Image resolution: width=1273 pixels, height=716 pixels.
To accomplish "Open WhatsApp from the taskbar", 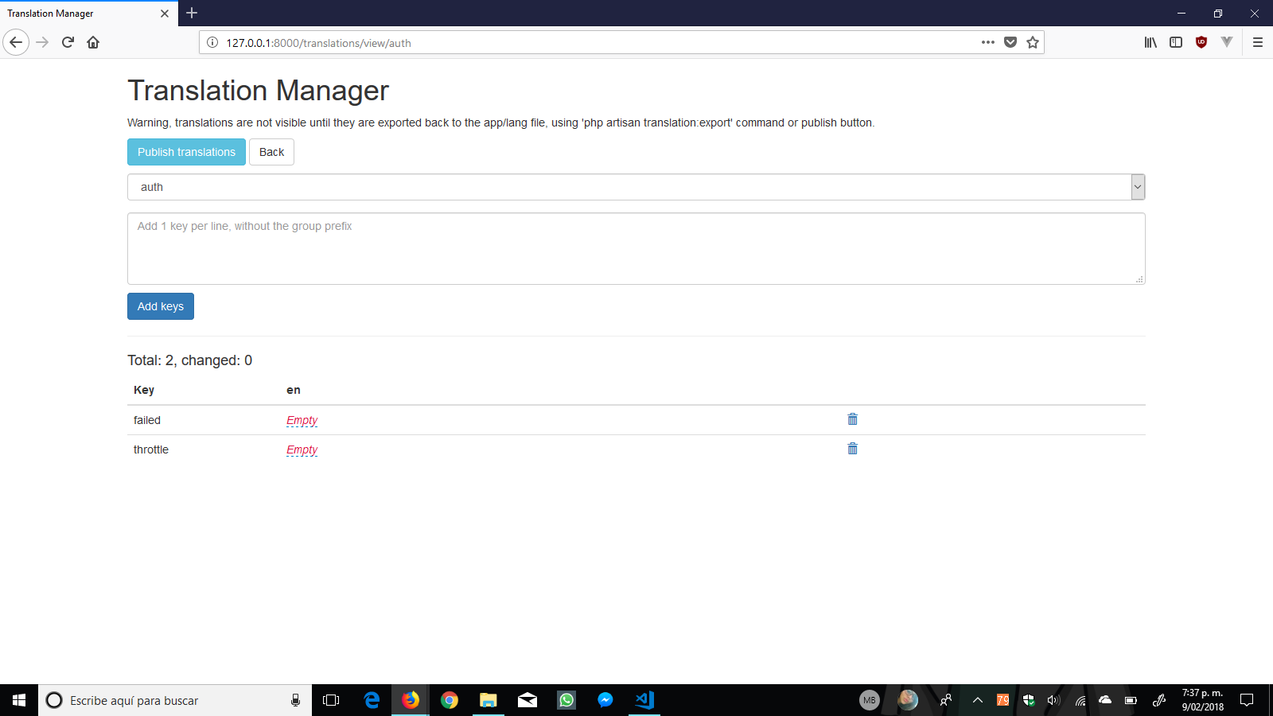I will (566, 700).
